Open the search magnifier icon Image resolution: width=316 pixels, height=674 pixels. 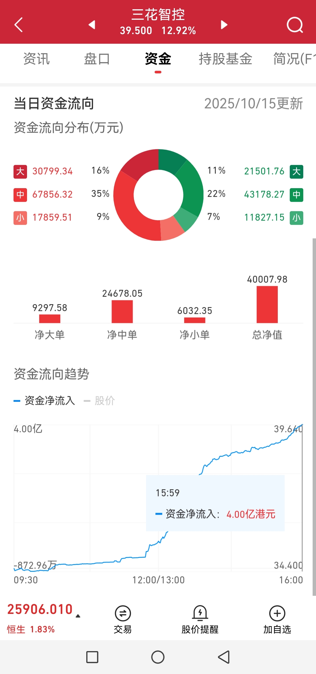click(x=295, y=25)
